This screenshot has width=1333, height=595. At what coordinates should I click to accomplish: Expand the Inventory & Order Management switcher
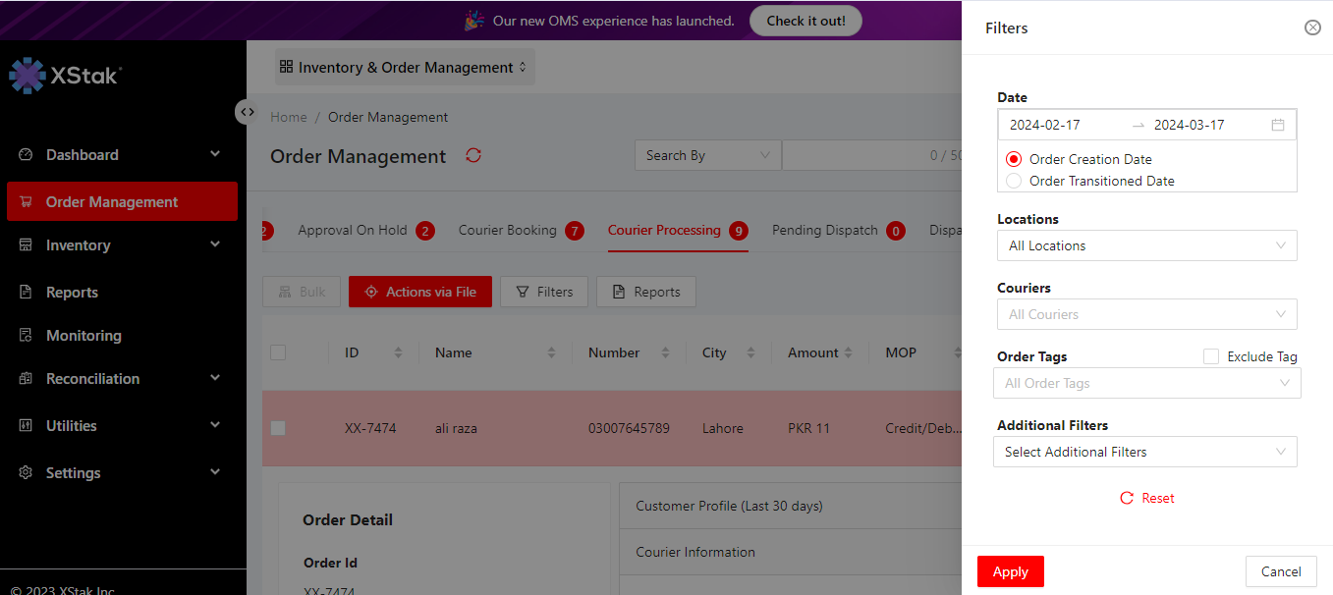click(404, 68)
